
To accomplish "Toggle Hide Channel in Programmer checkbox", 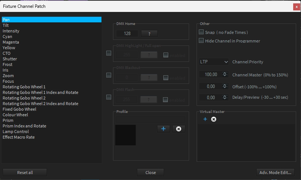I will click(x=201, y=41).
